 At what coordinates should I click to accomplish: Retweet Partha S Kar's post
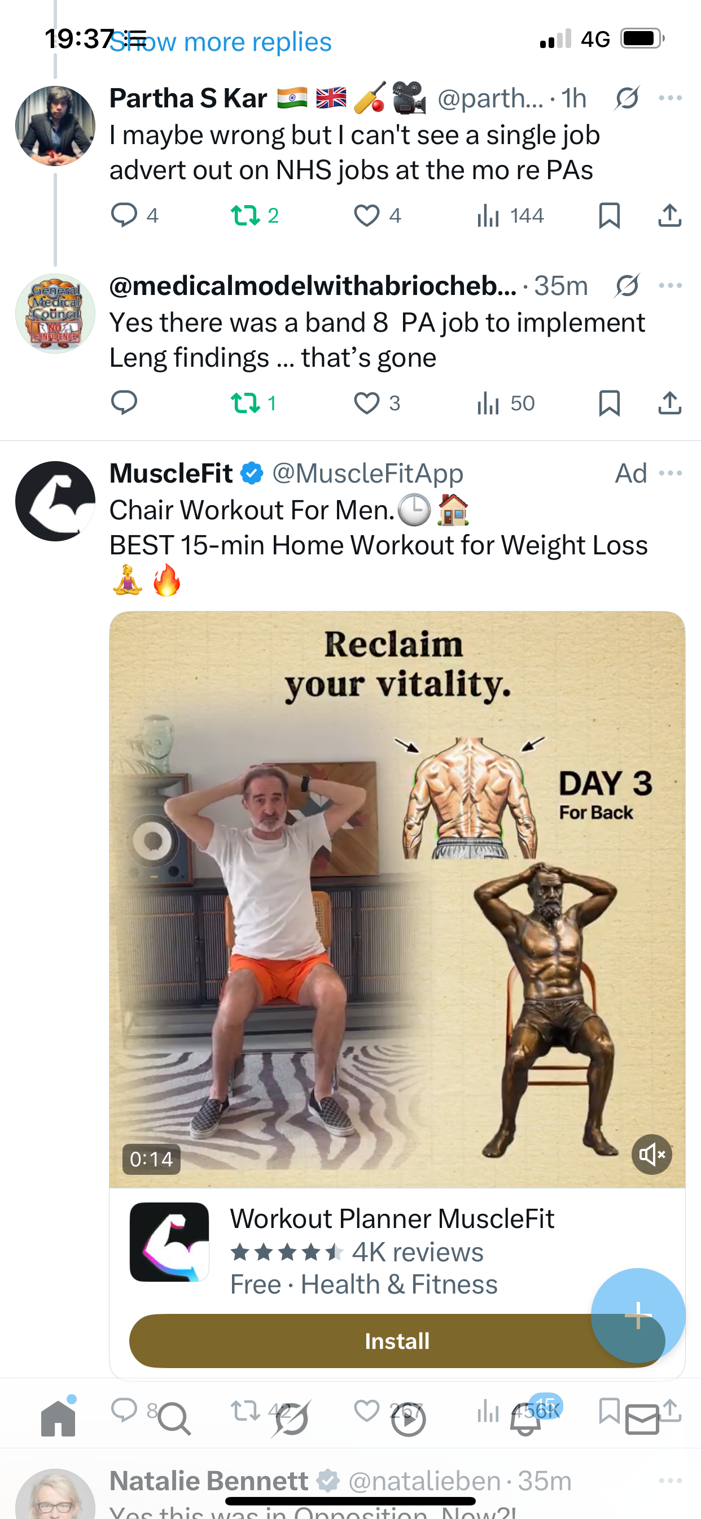tap(245, 215)
